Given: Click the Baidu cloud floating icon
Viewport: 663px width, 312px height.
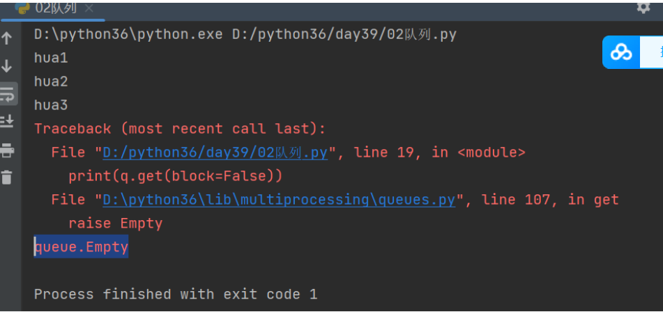Looking at the screenshot, I should (620, 52).
